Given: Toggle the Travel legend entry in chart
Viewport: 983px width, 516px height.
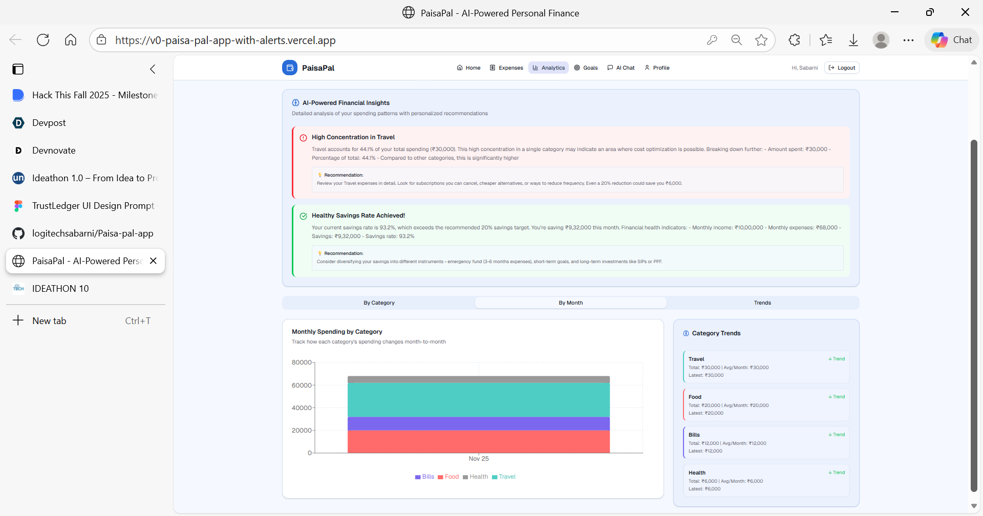Looking at the screenshot, I should tap(504, 477).
